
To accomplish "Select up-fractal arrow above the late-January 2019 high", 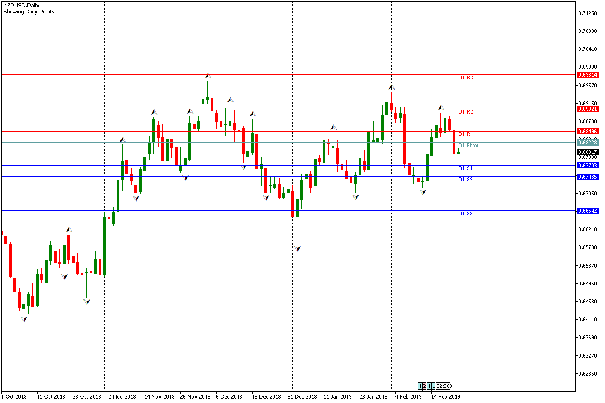I will tap(392, 87).
